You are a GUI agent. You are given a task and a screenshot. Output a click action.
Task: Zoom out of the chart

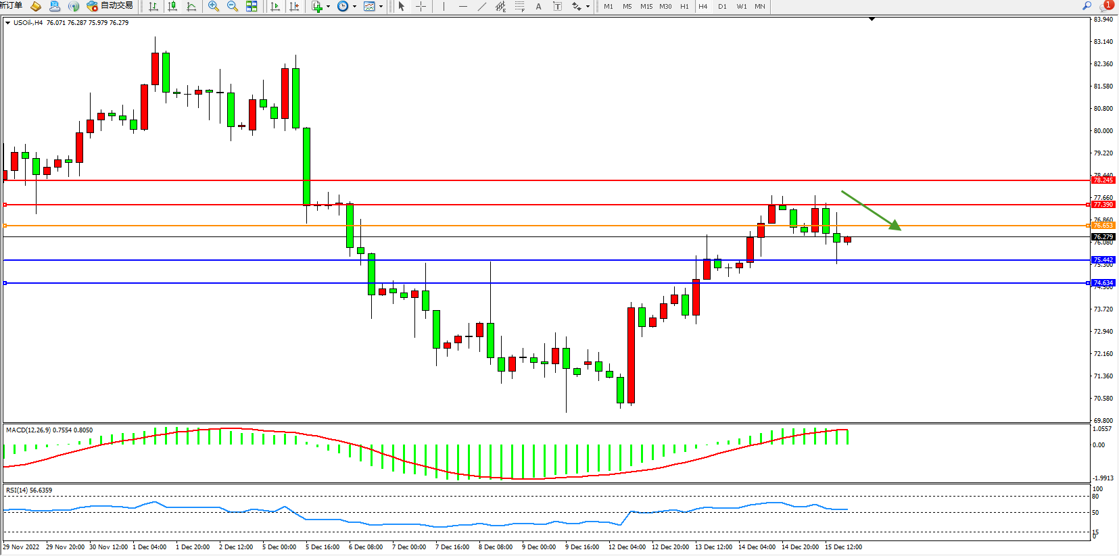click(x=233, y=6)
